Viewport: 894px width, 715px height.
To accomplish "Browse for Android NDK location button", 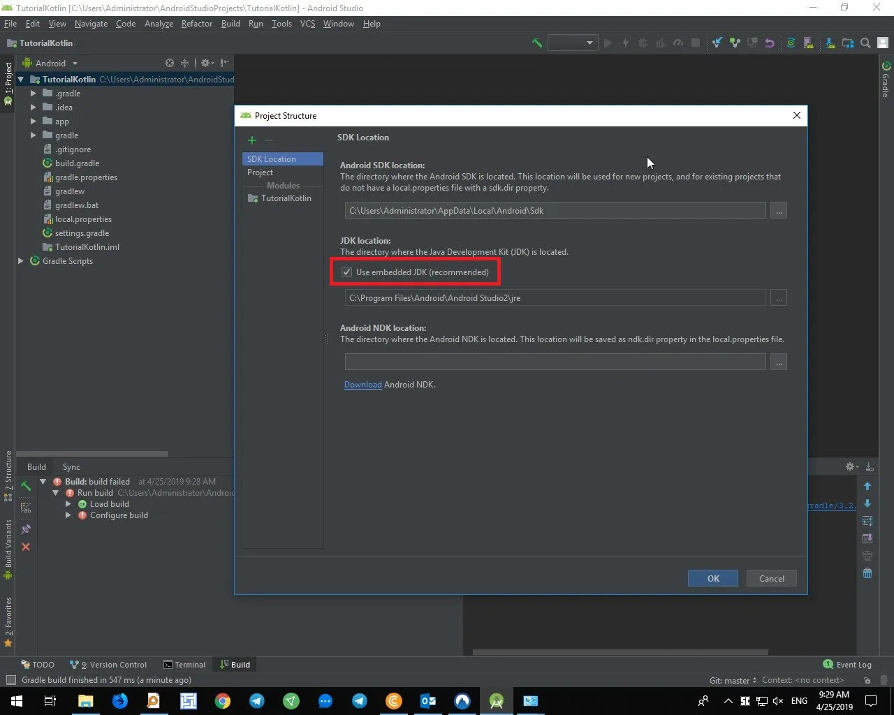I will pos(779,362).
